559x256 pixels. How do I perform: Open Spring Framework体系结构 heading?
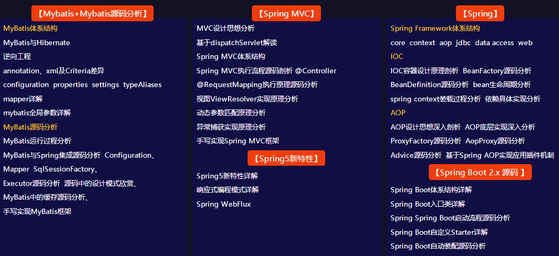coord(435,29)
